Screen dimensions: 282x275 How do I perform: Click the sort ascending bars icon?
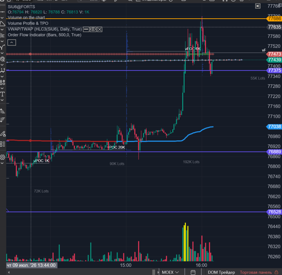(x=2, y=111)
